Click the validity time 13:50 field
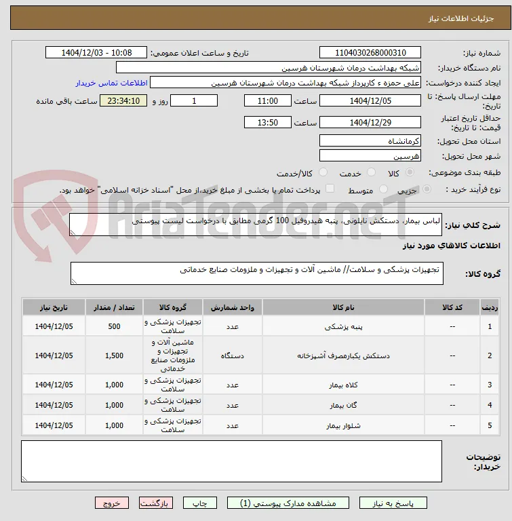Viewport: 512px width, 521px height. tap(267, 122)
